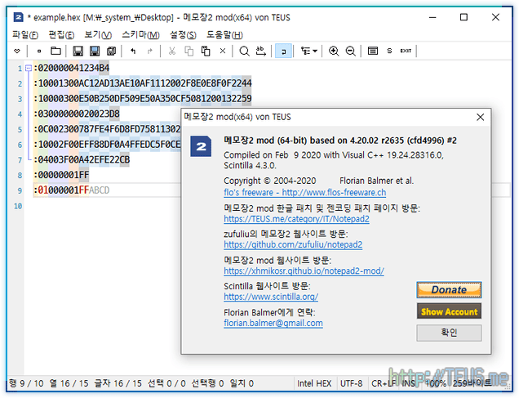
Task: Open a file using the folder icon
Action: 55,51
